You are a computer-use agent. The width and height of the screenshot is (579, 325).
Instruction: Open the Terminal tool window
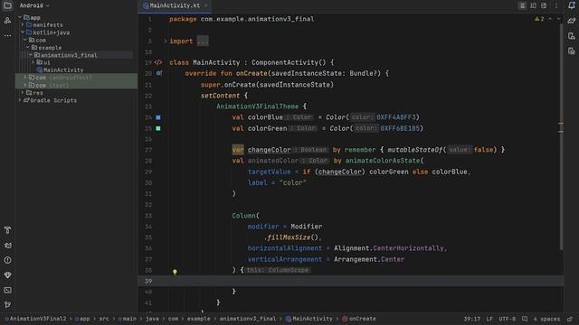click(7, 290)
